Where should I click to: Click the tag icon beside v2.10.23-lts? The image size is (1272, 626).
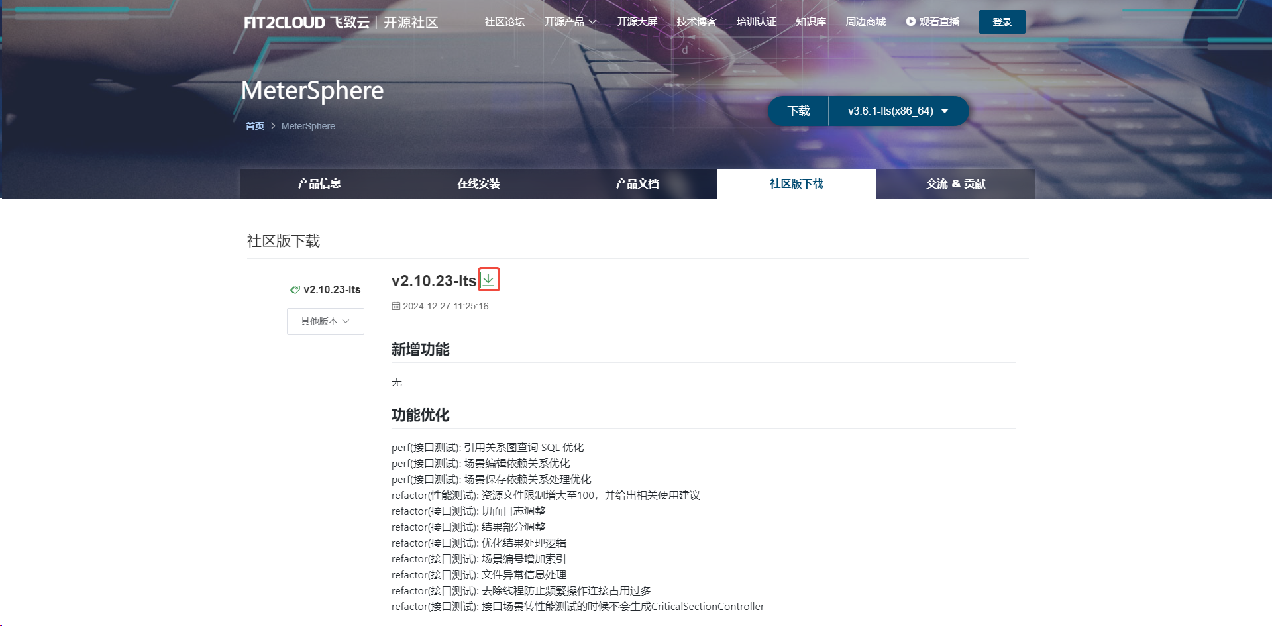(295, 289)
